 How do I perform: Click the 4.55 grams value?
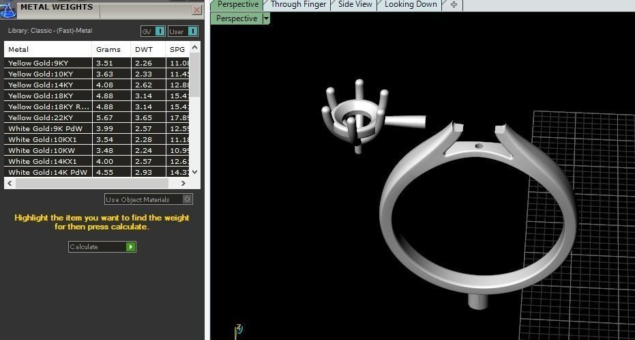104,173
